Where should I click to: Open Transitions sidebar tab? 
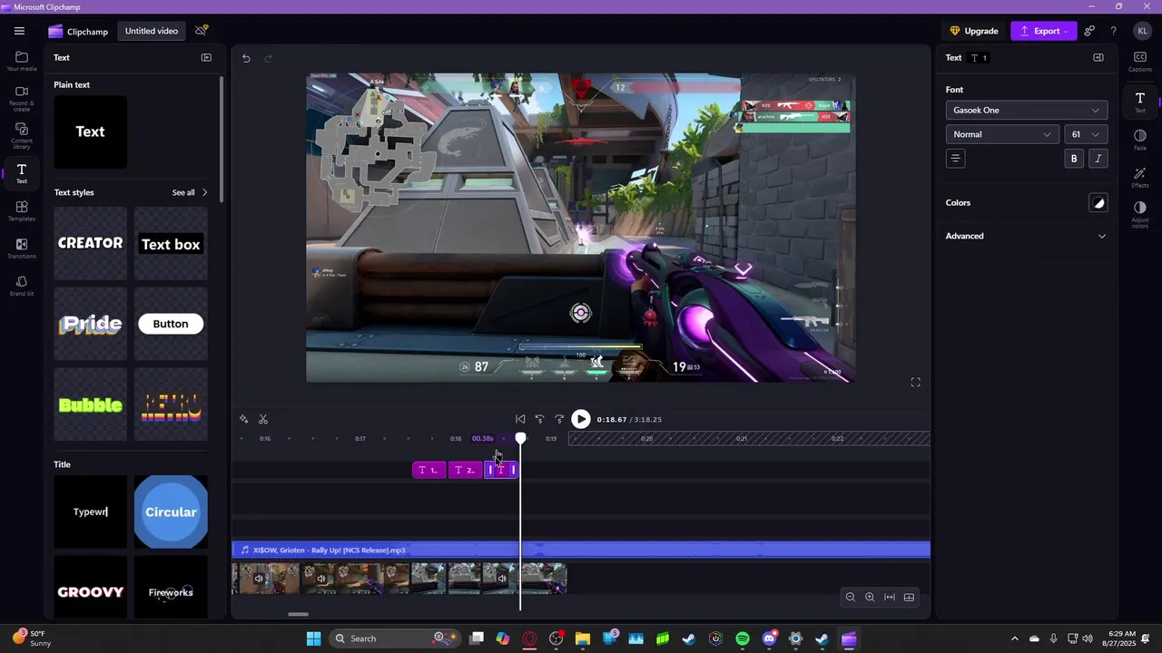(22, 249)
